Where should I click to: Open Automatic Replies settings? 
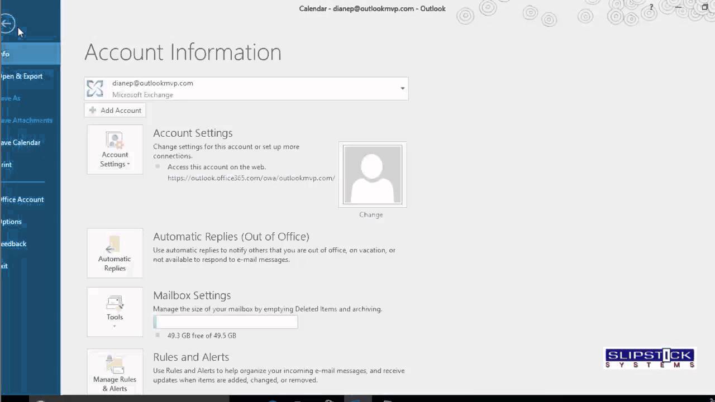point(115,253)
